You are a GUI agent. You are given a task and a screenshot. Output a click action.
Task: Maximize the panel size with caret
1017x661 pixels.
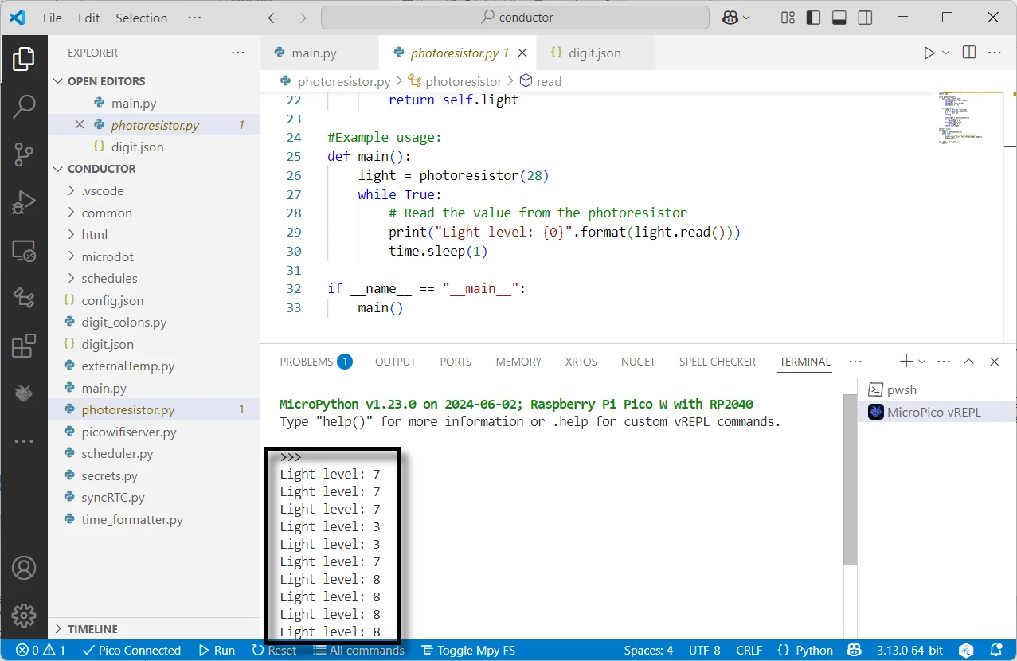click(x=969, y=361)
